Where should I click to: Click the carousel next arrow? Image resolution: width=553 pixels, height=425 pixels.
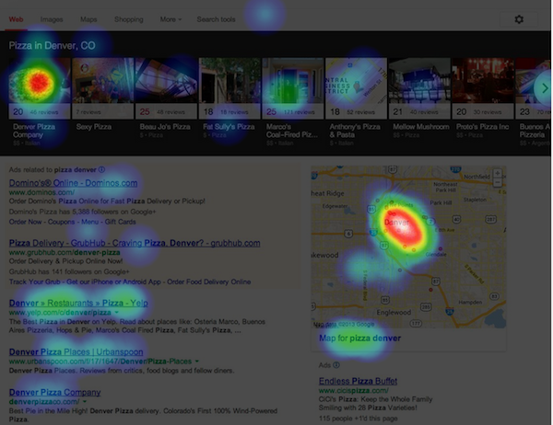pyautogui.click(x=544, y=88)
